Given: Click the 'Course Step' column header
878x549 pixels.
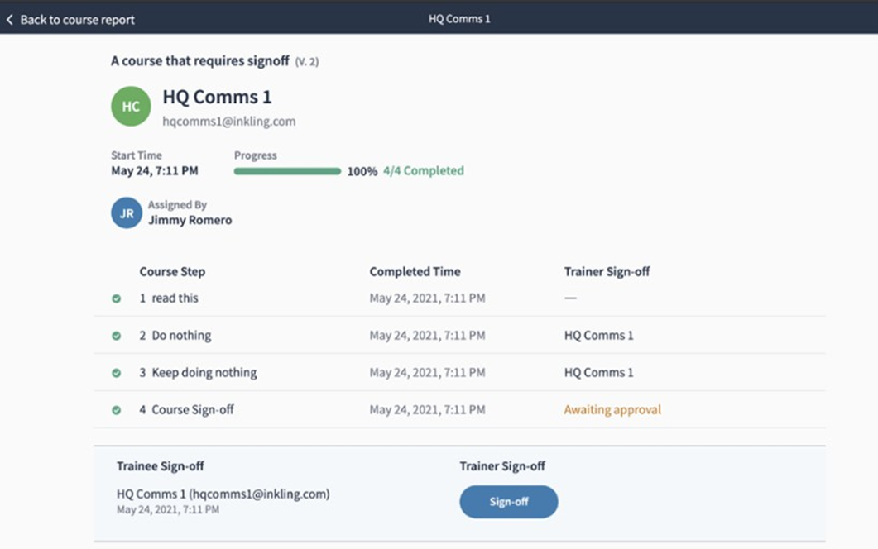Looking at the screenshot, I should click(x=172, y=271).
